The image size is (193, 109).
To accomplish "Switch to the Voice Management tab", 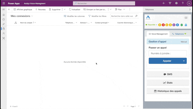I will tap(158, 34).
